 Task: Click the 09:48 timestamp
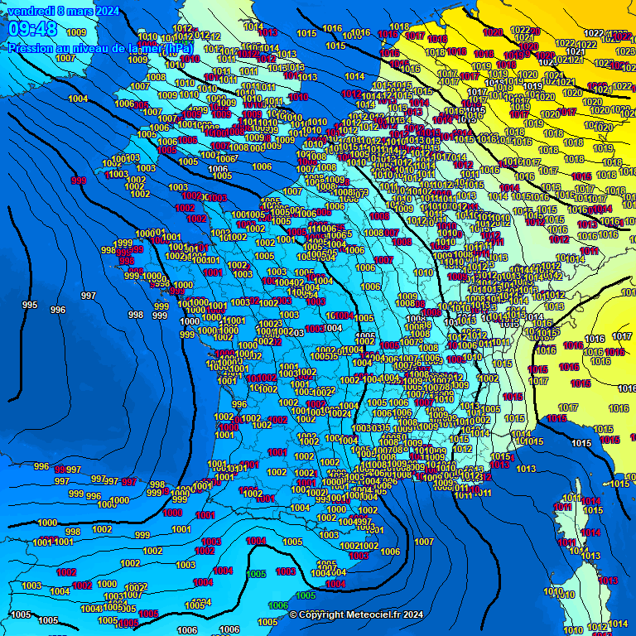[x=32, y=29]
